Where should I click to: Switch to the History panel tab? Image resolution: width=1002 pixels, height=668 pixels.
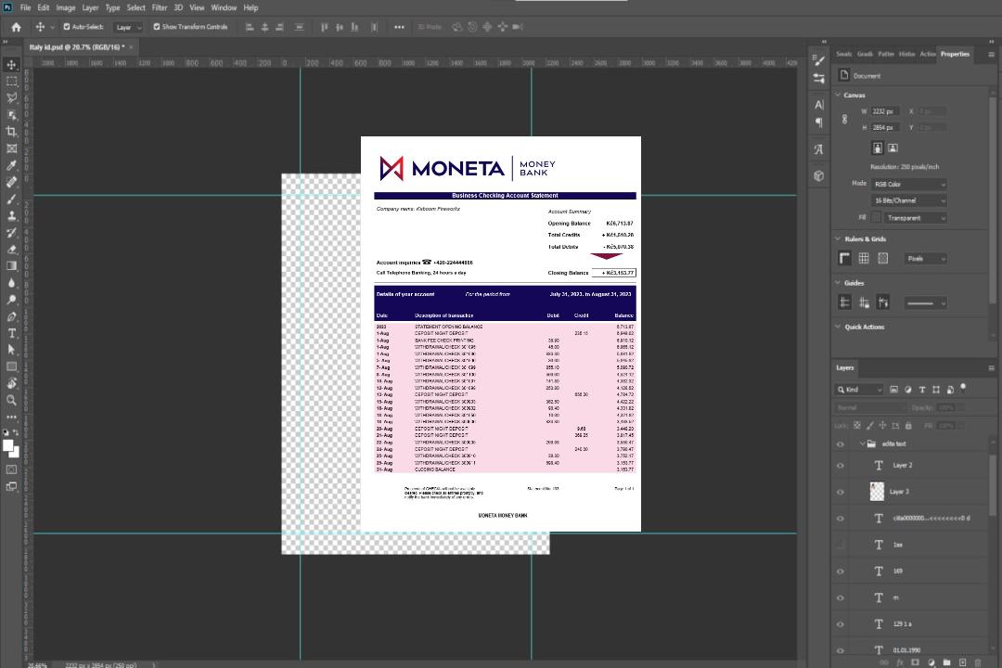click(x=906, y=55)
